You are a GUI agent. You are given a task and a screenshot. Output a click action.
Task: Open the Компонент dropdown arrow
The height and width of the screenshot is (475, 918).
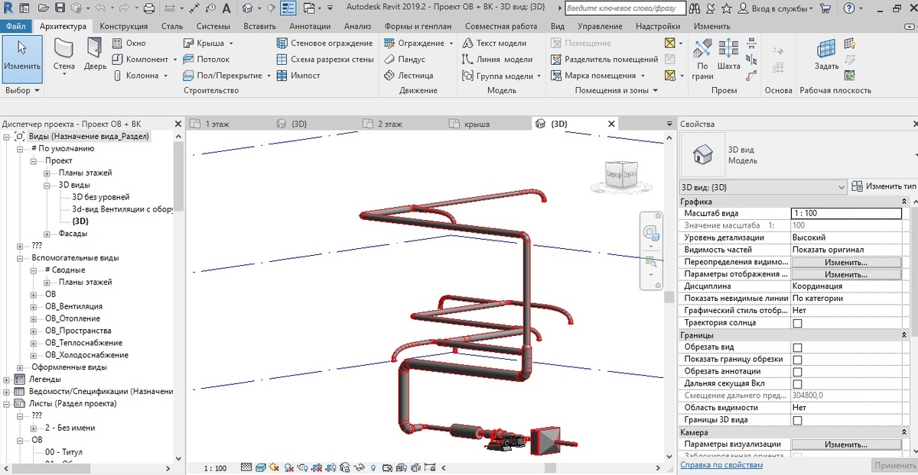click(x=176, y=60)
